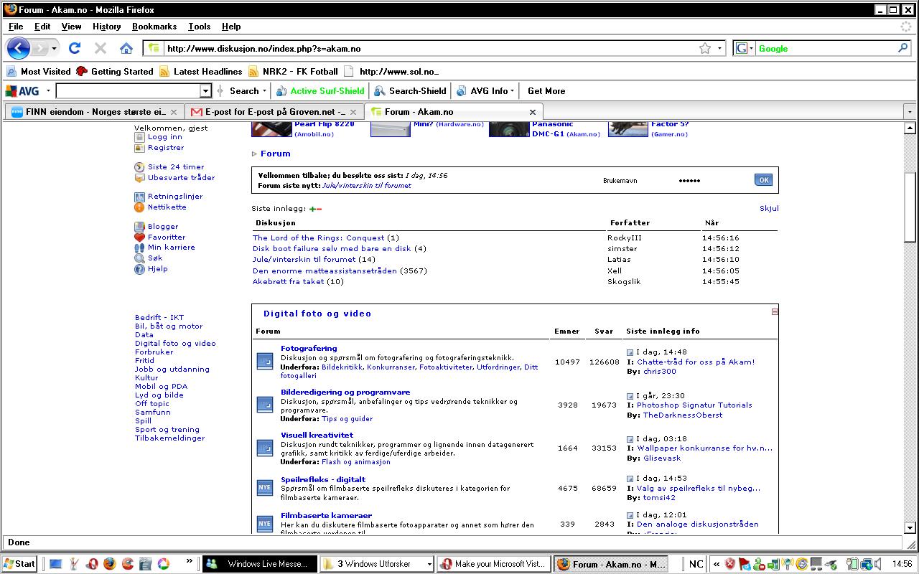Open the File menu
Viewport: 919px width, 574px height.
tap(16, 27)
